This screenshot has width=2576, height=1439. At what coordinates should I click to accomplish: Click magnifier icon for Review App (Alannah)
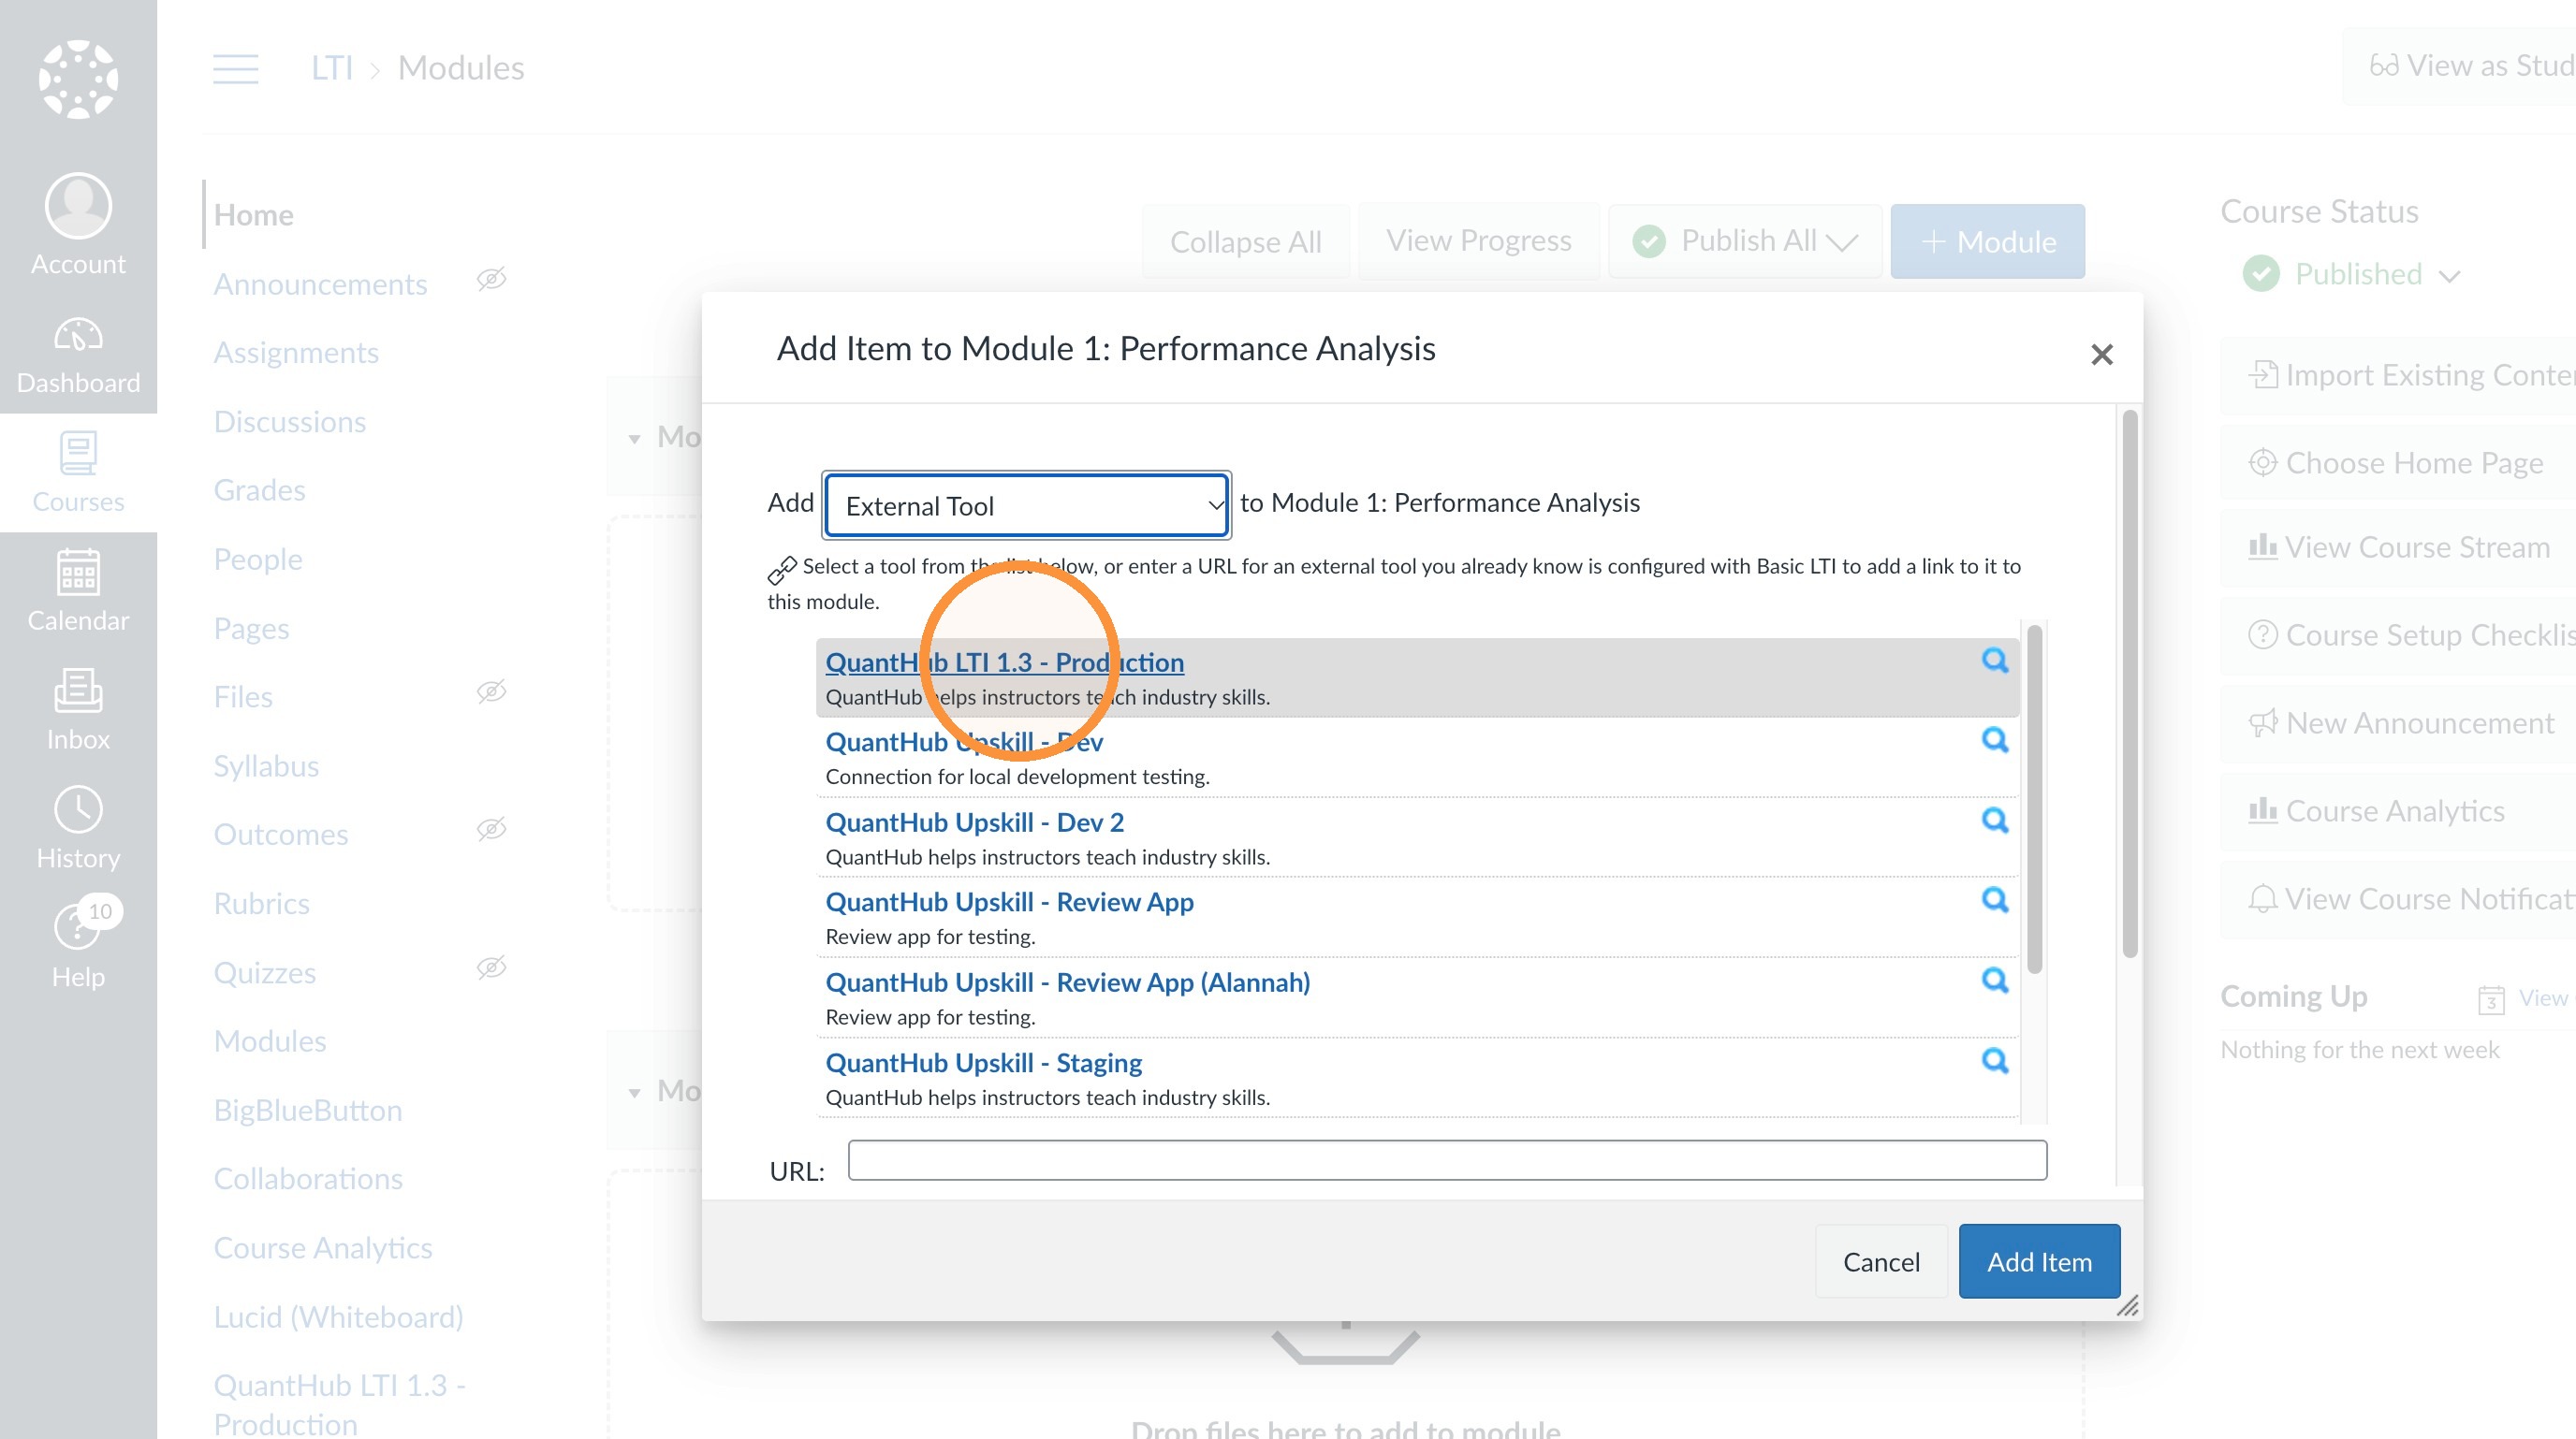tap(1995, 981)
